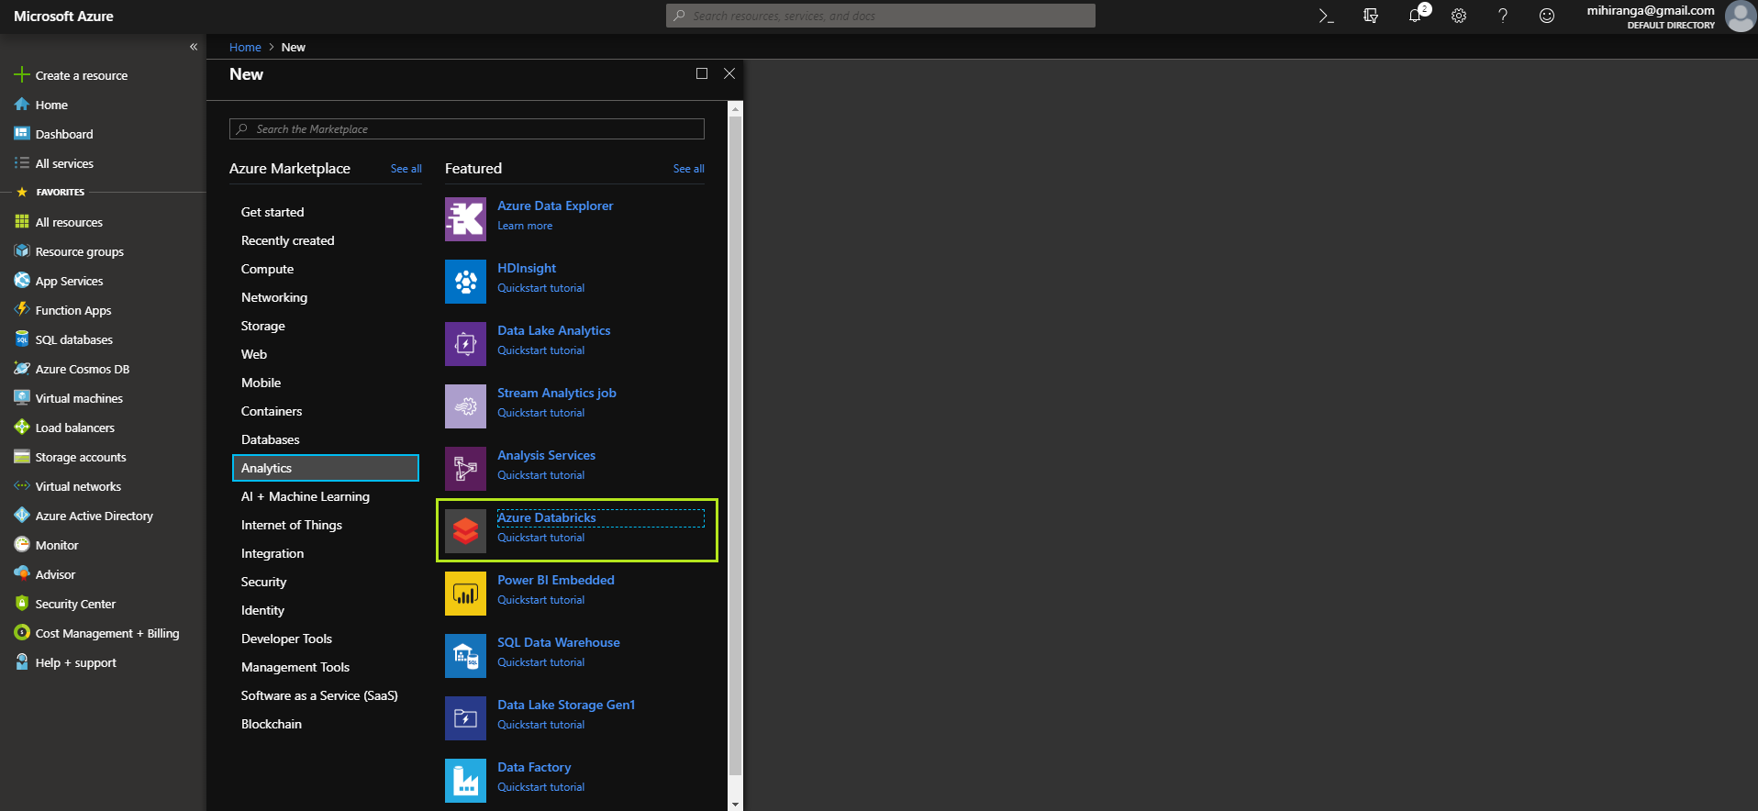Click the Analysis Services icon
This screenshot has height=811, width=1758.
click(x=465, y=469)
